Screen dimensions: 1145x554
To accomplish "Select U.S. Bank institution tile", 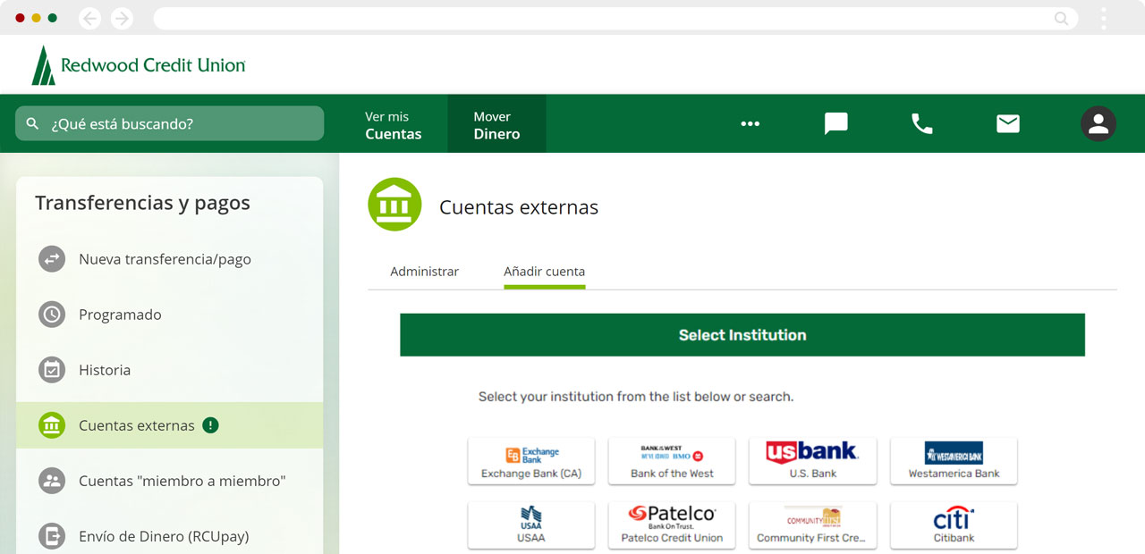I will coord(813,461).
